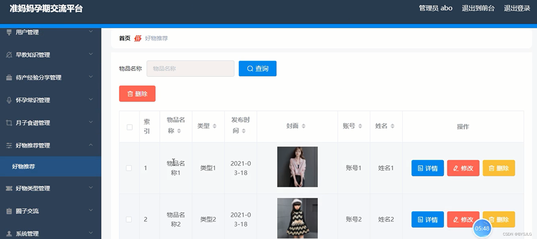This screenshot has height=239, width=537.
Task: Check the row 2 checkbox
Action: (x=129, y=219)
